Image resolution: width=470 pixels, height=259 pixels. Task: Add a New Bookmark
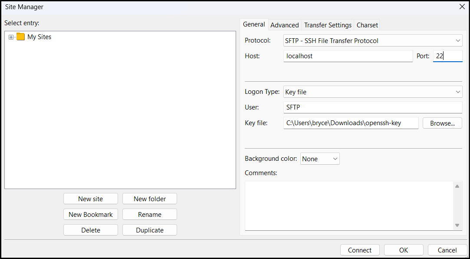90,214
